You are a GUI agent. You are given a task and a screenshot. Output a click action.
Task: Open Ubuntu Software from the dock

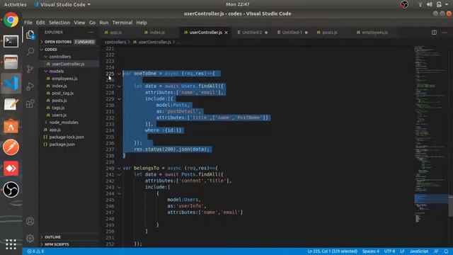11,126
